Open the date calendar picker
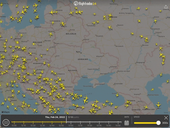Viewport: 170px width, 128px height. pos(126,123)
